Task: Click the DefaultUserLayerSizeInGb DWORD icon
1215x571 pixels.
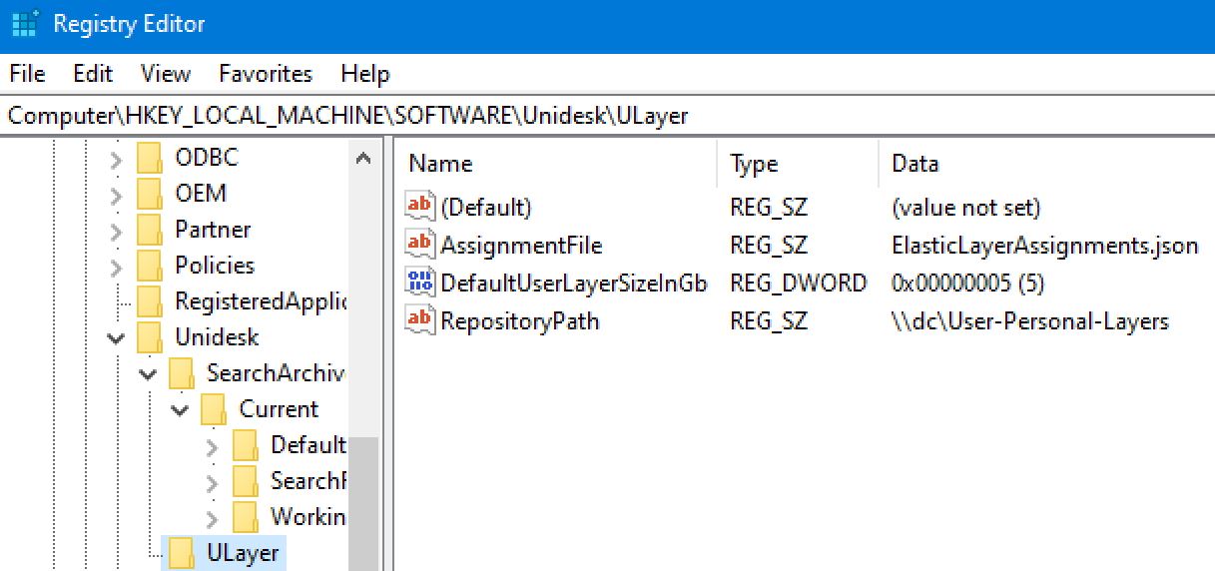Action: click(420, 283)
